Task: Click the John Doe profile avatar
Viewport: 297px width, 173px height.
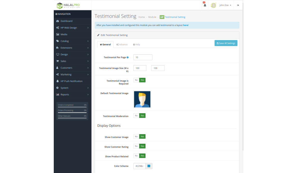Action: (x=213, y=5)
